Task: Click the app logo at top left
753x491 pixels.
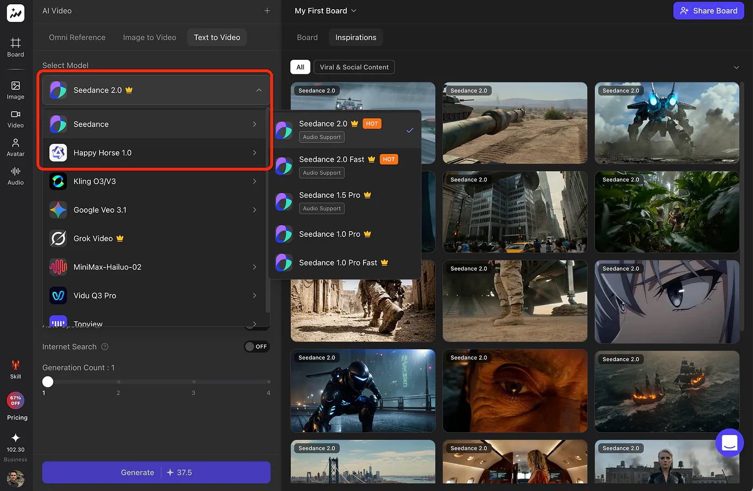Action: click(16, 13)
